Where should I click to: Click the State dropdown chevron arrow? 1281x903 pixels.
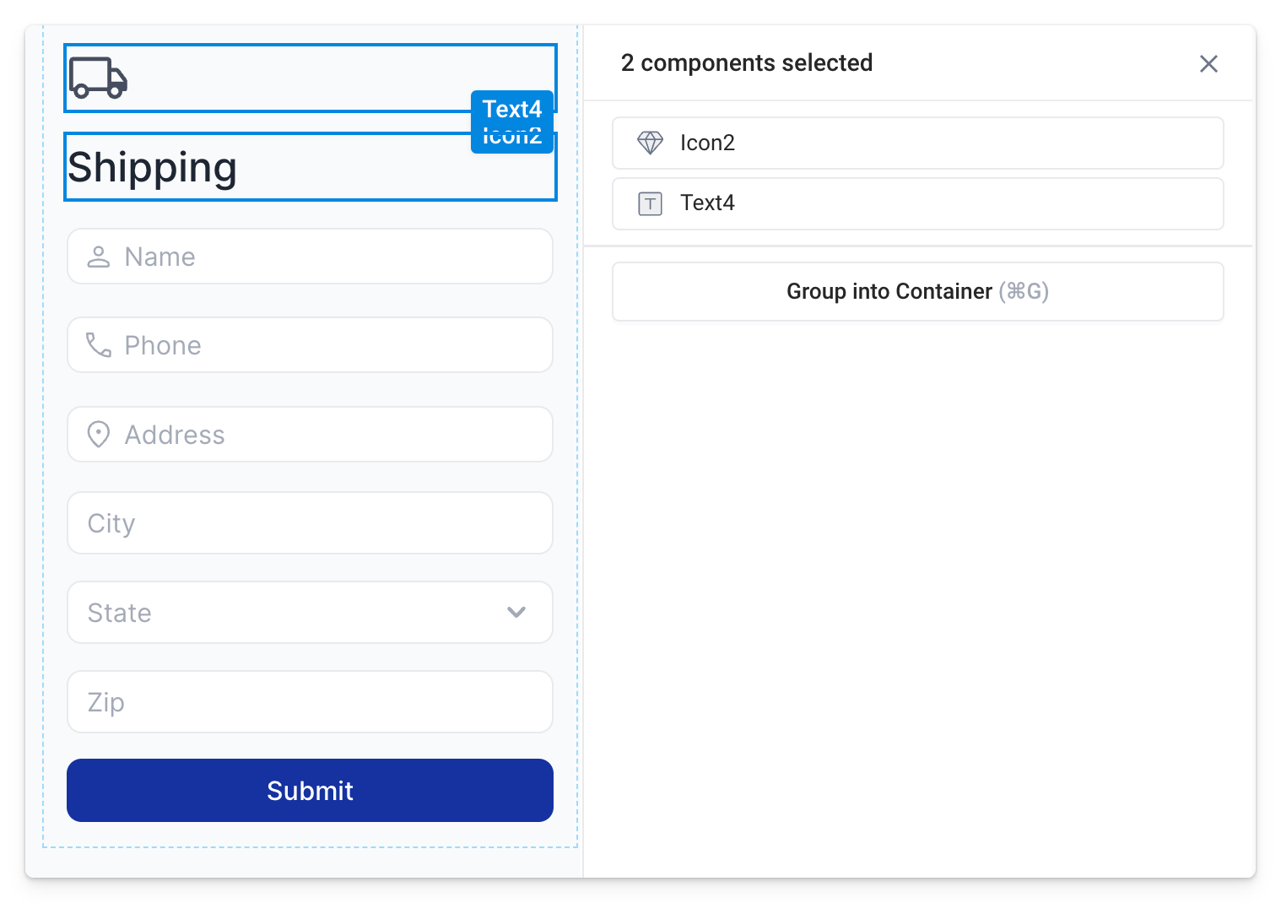click(516, 613)
